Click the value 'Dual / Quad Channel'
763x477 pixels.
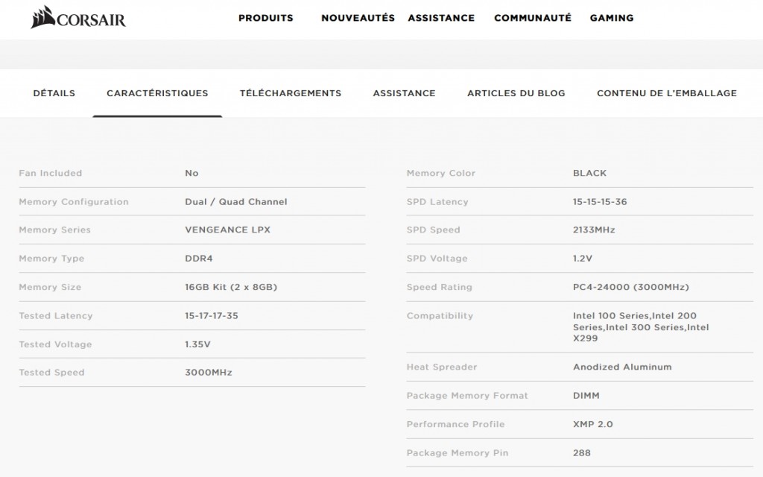pos(236,201)
